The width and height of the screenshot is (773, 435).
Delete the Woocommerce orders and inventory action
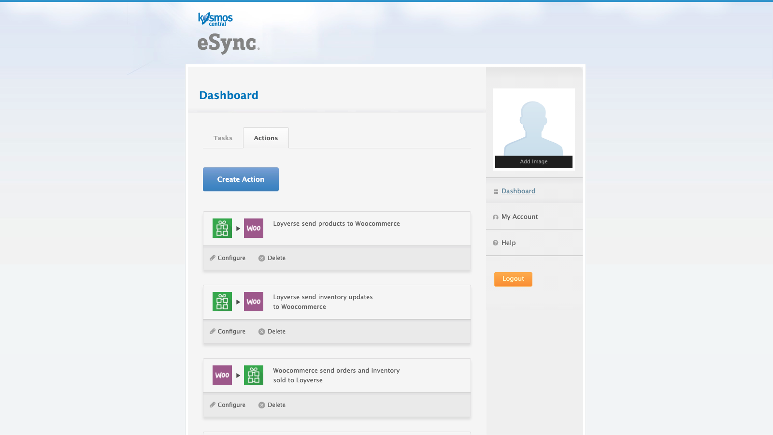(276, 405)
